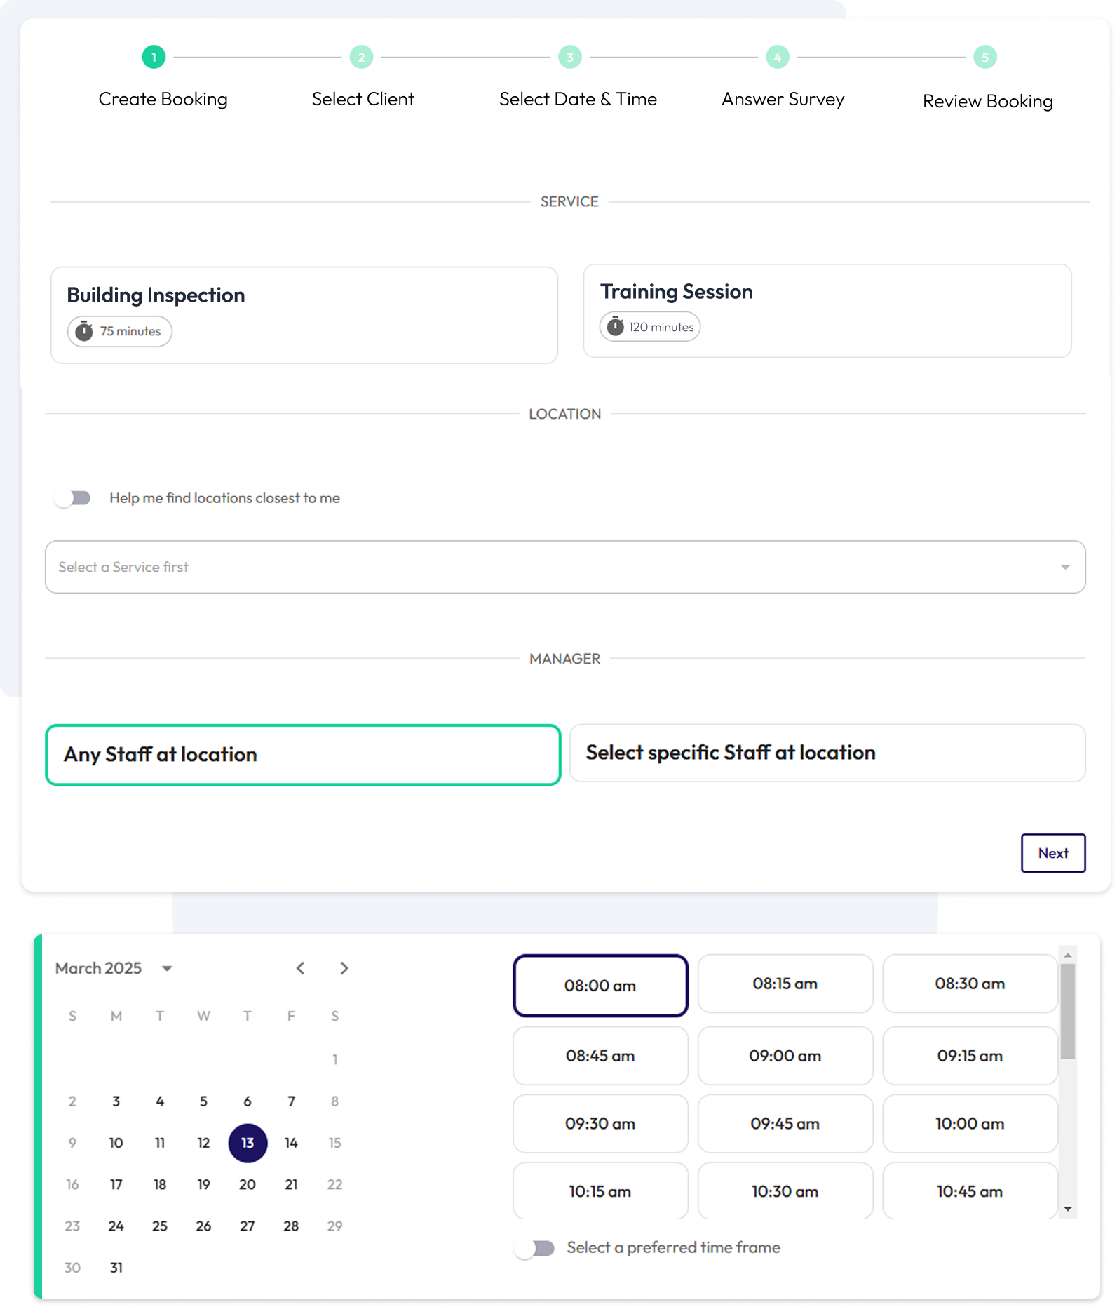Open the Select a Service first dropdown
The width and height of the screenshot is (1117, 1307).
pos(565,567)
